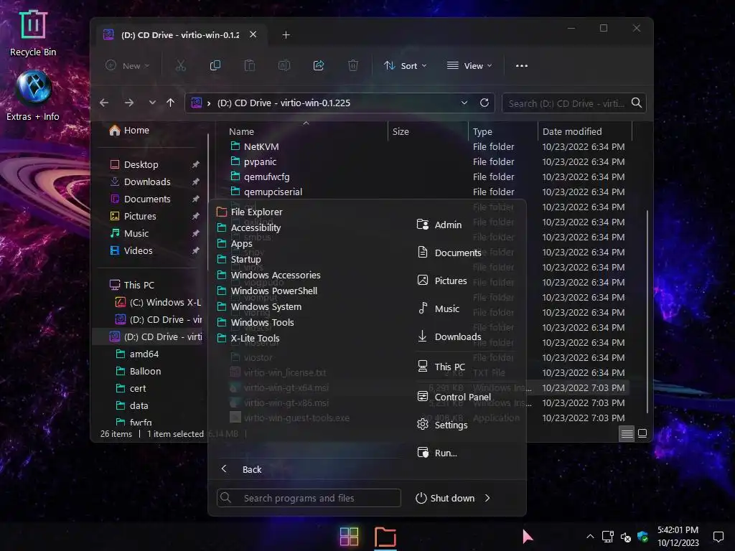Open the clock and date display

coord(678,537)
